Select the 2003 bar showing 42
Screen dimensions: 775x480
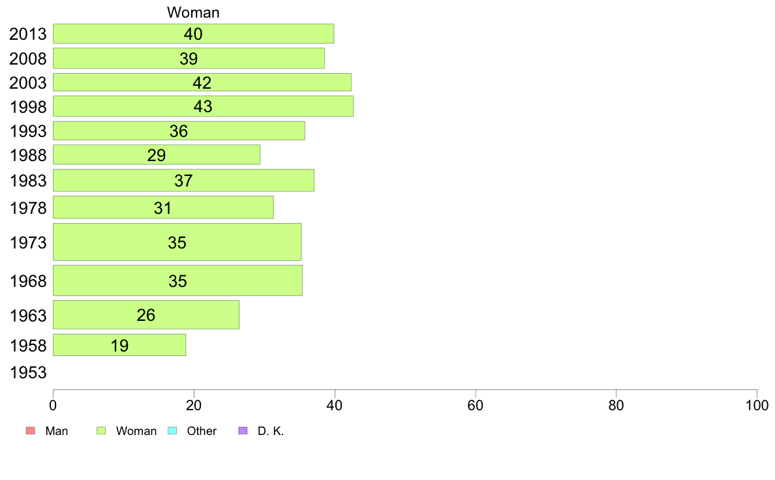[x=202, y=82]
